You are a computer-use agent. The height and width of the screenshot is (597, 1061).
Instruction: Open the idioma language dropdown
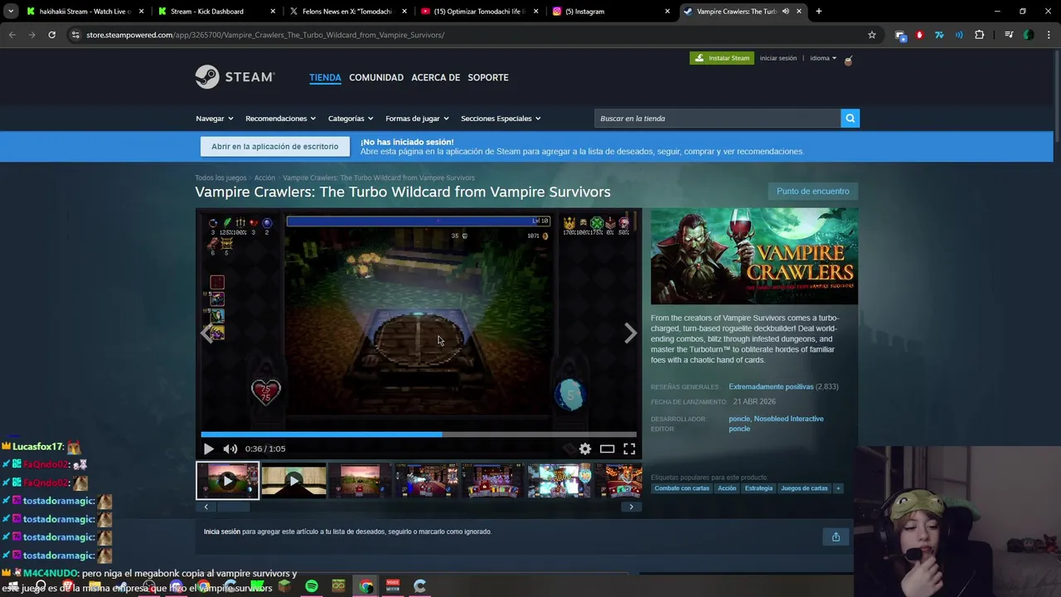pos(823,58)
